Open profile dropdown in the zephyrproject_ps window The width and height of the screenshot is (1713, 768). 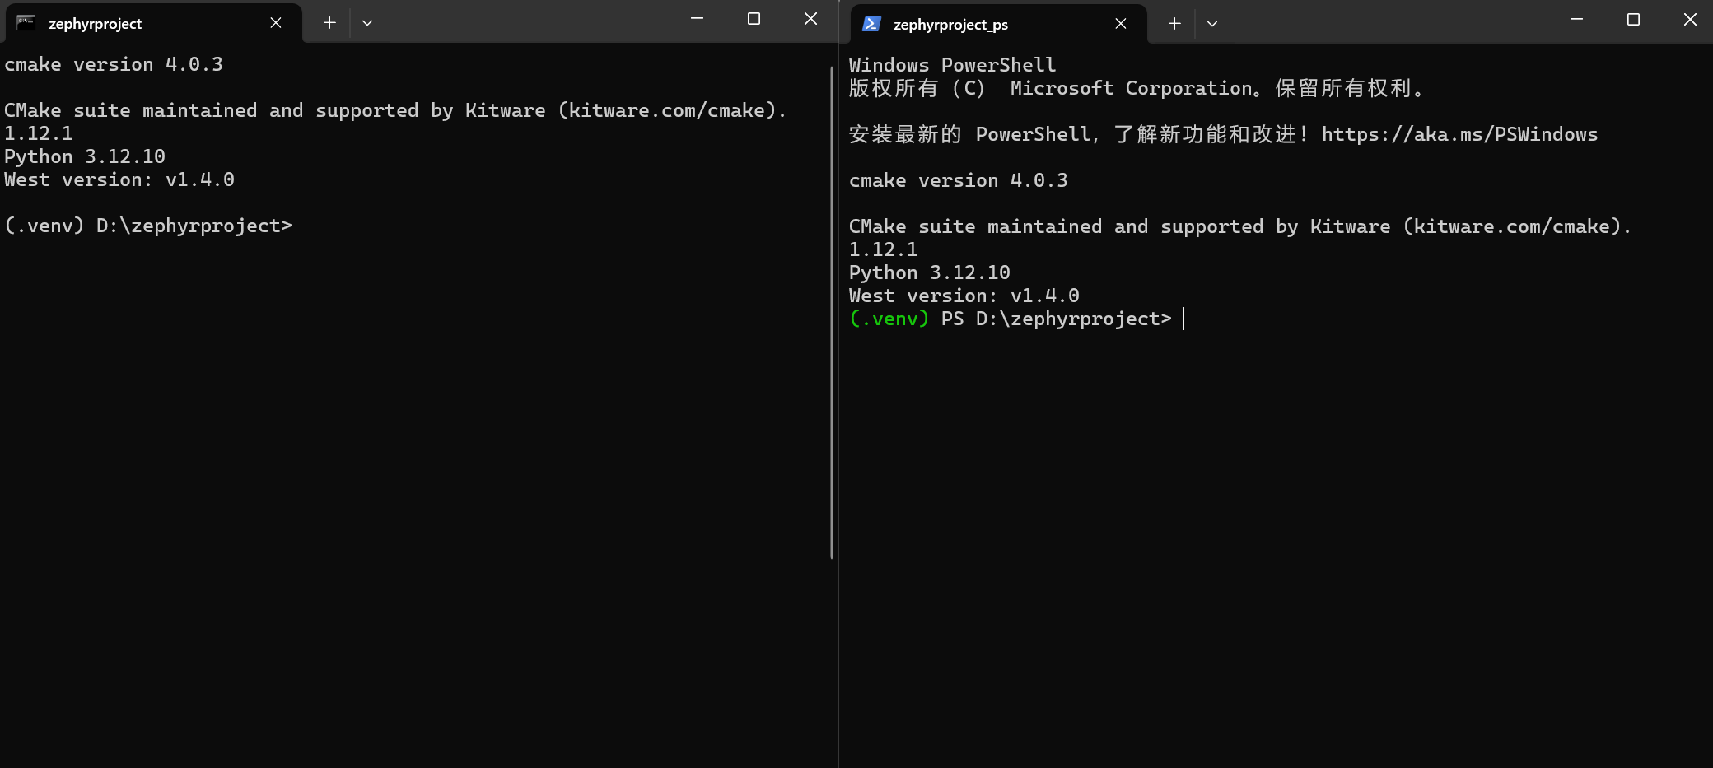(x=1212, y=24)
